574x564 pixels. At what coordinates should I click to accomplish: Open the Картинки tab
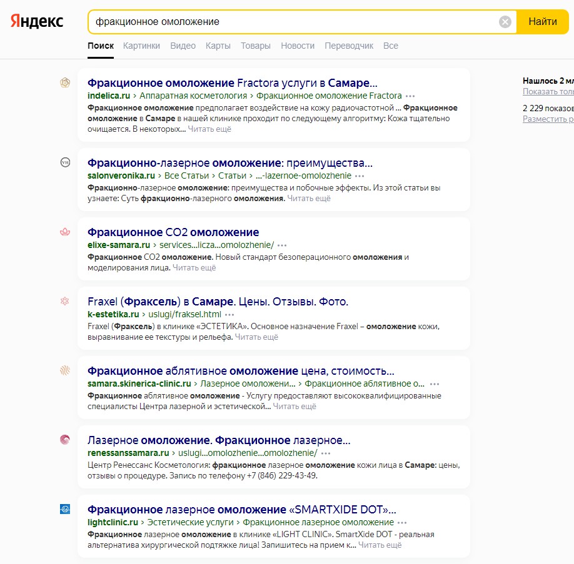click(141, 46)
